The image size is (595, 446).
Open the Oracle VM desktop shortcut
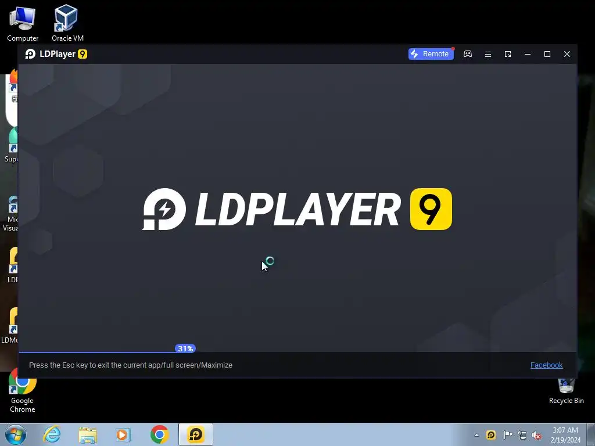pos(67,23)
